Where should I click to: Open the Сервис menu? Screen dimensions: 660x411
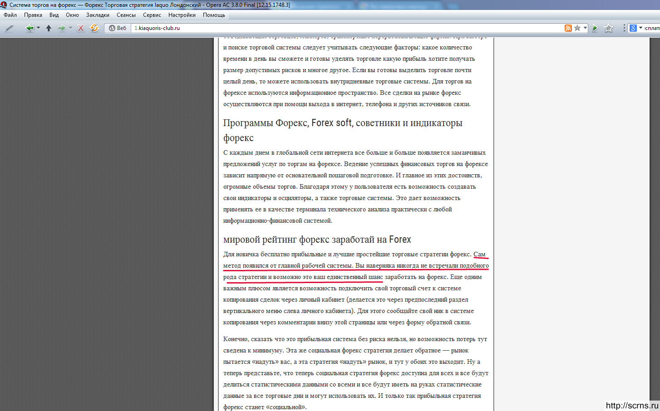[152, 15]
